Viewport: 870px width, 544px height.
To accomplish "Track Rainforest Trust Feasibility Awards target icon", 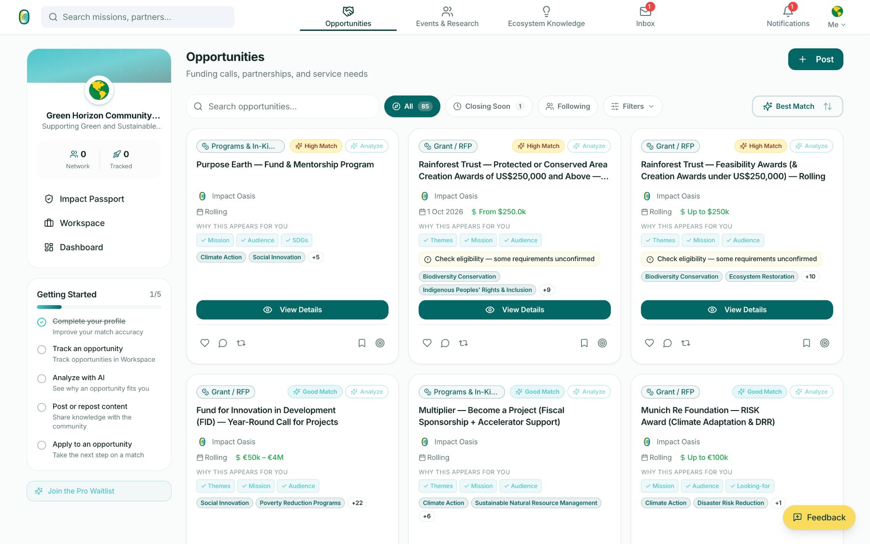I will 825,343.
